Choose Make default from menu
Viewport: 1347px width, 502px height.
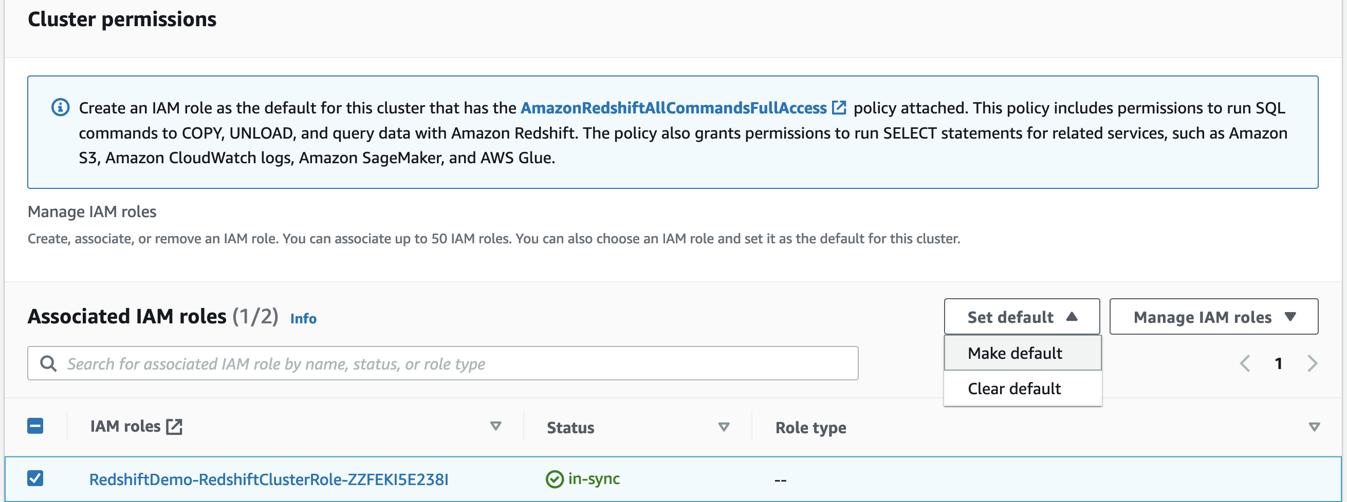pos(1014,353)
